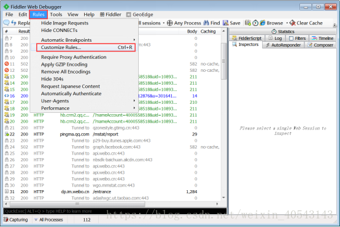The image size is (340, 227).
Task: Open the Help menu
Action: pyautogui.click(x=89, y=15)
